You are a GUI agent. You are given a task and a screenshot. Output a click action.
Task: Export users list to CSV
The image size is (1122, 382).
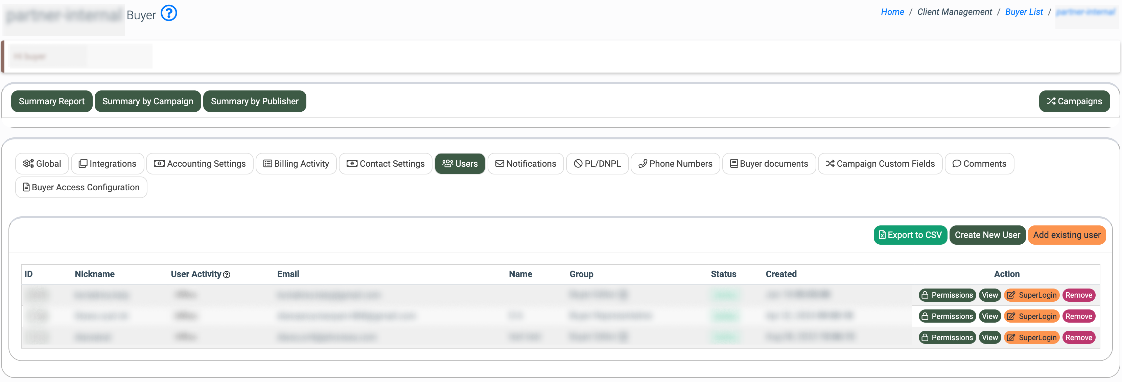coord(910,235)
